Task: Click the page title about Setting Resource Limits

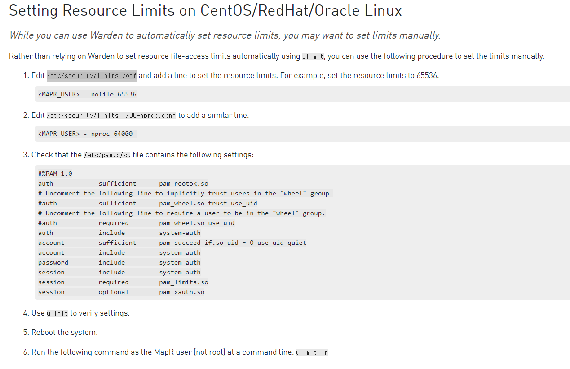Action: (205, 10)
